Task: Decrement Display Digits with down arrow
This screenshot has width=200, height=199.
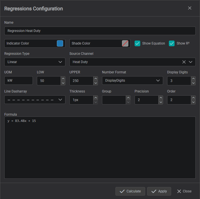Action: [193, 83]
